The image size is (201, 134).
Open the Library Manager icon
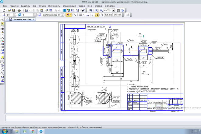tap(65, 10)
